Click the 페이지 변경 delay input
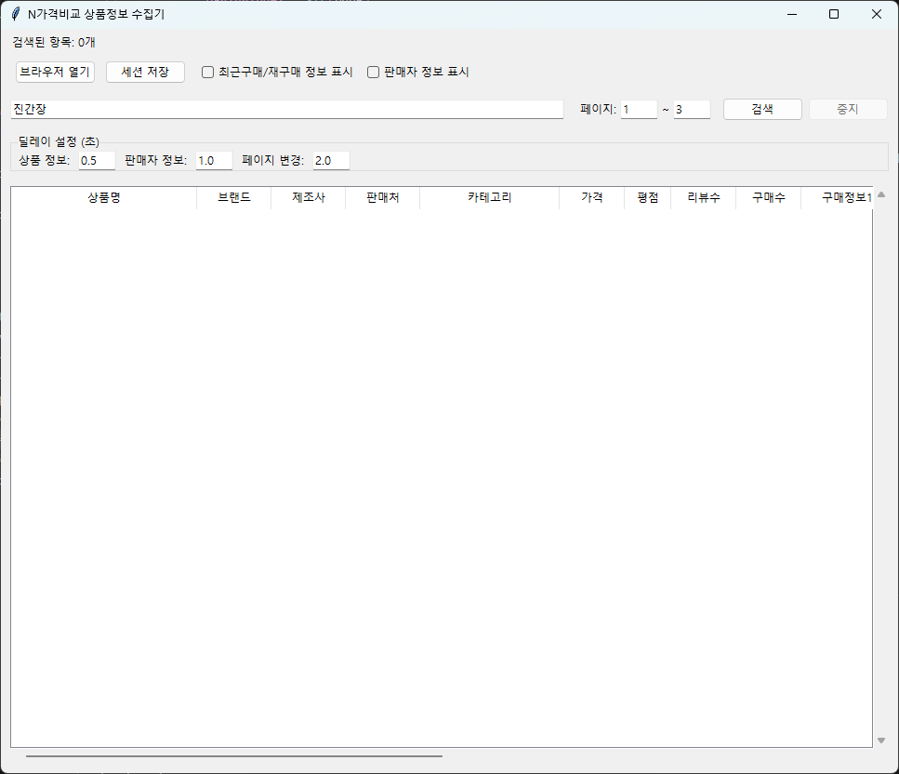 pos(331,161)
